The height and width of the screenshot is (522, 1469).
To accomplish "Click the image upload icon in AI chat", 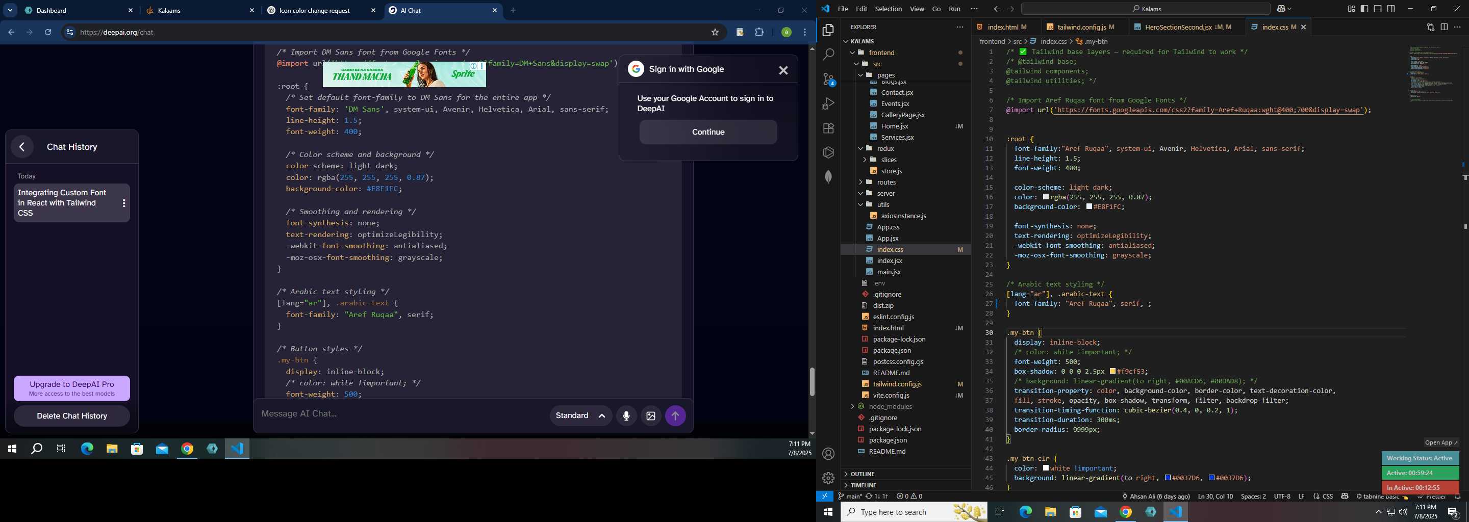I will click(x=651, y=416).
